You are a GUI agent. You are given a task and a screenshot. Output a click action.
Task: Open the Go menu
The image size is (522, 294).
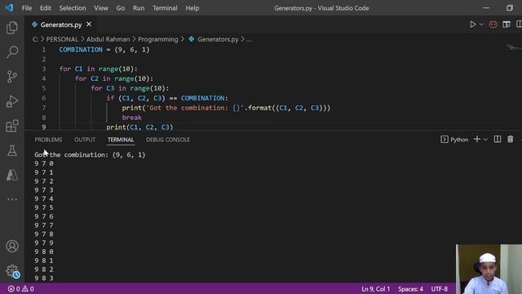pos(121,8)
